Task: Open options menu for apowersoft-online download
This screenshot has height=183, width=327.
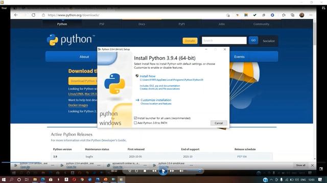Action: click(x=145, y=165)
